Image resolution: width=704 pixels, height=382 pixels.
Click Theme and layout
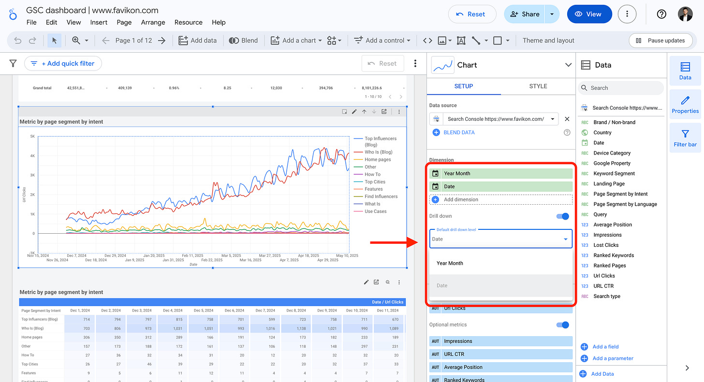pos(548,41)
